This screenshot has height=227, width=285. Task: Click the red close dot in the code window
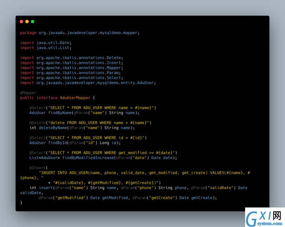pyautogui.click(x=22, y=22)
